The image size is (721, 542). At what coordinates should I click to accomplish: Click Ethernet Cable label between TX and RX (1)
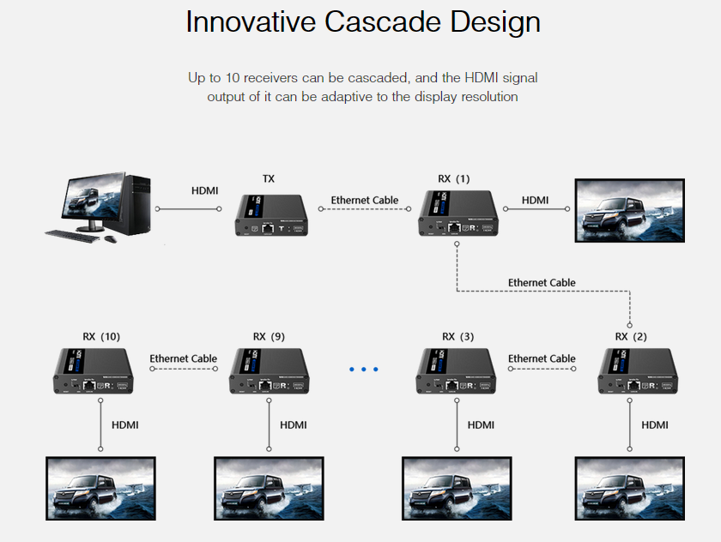pyautogui.click(x=365, y=200)
